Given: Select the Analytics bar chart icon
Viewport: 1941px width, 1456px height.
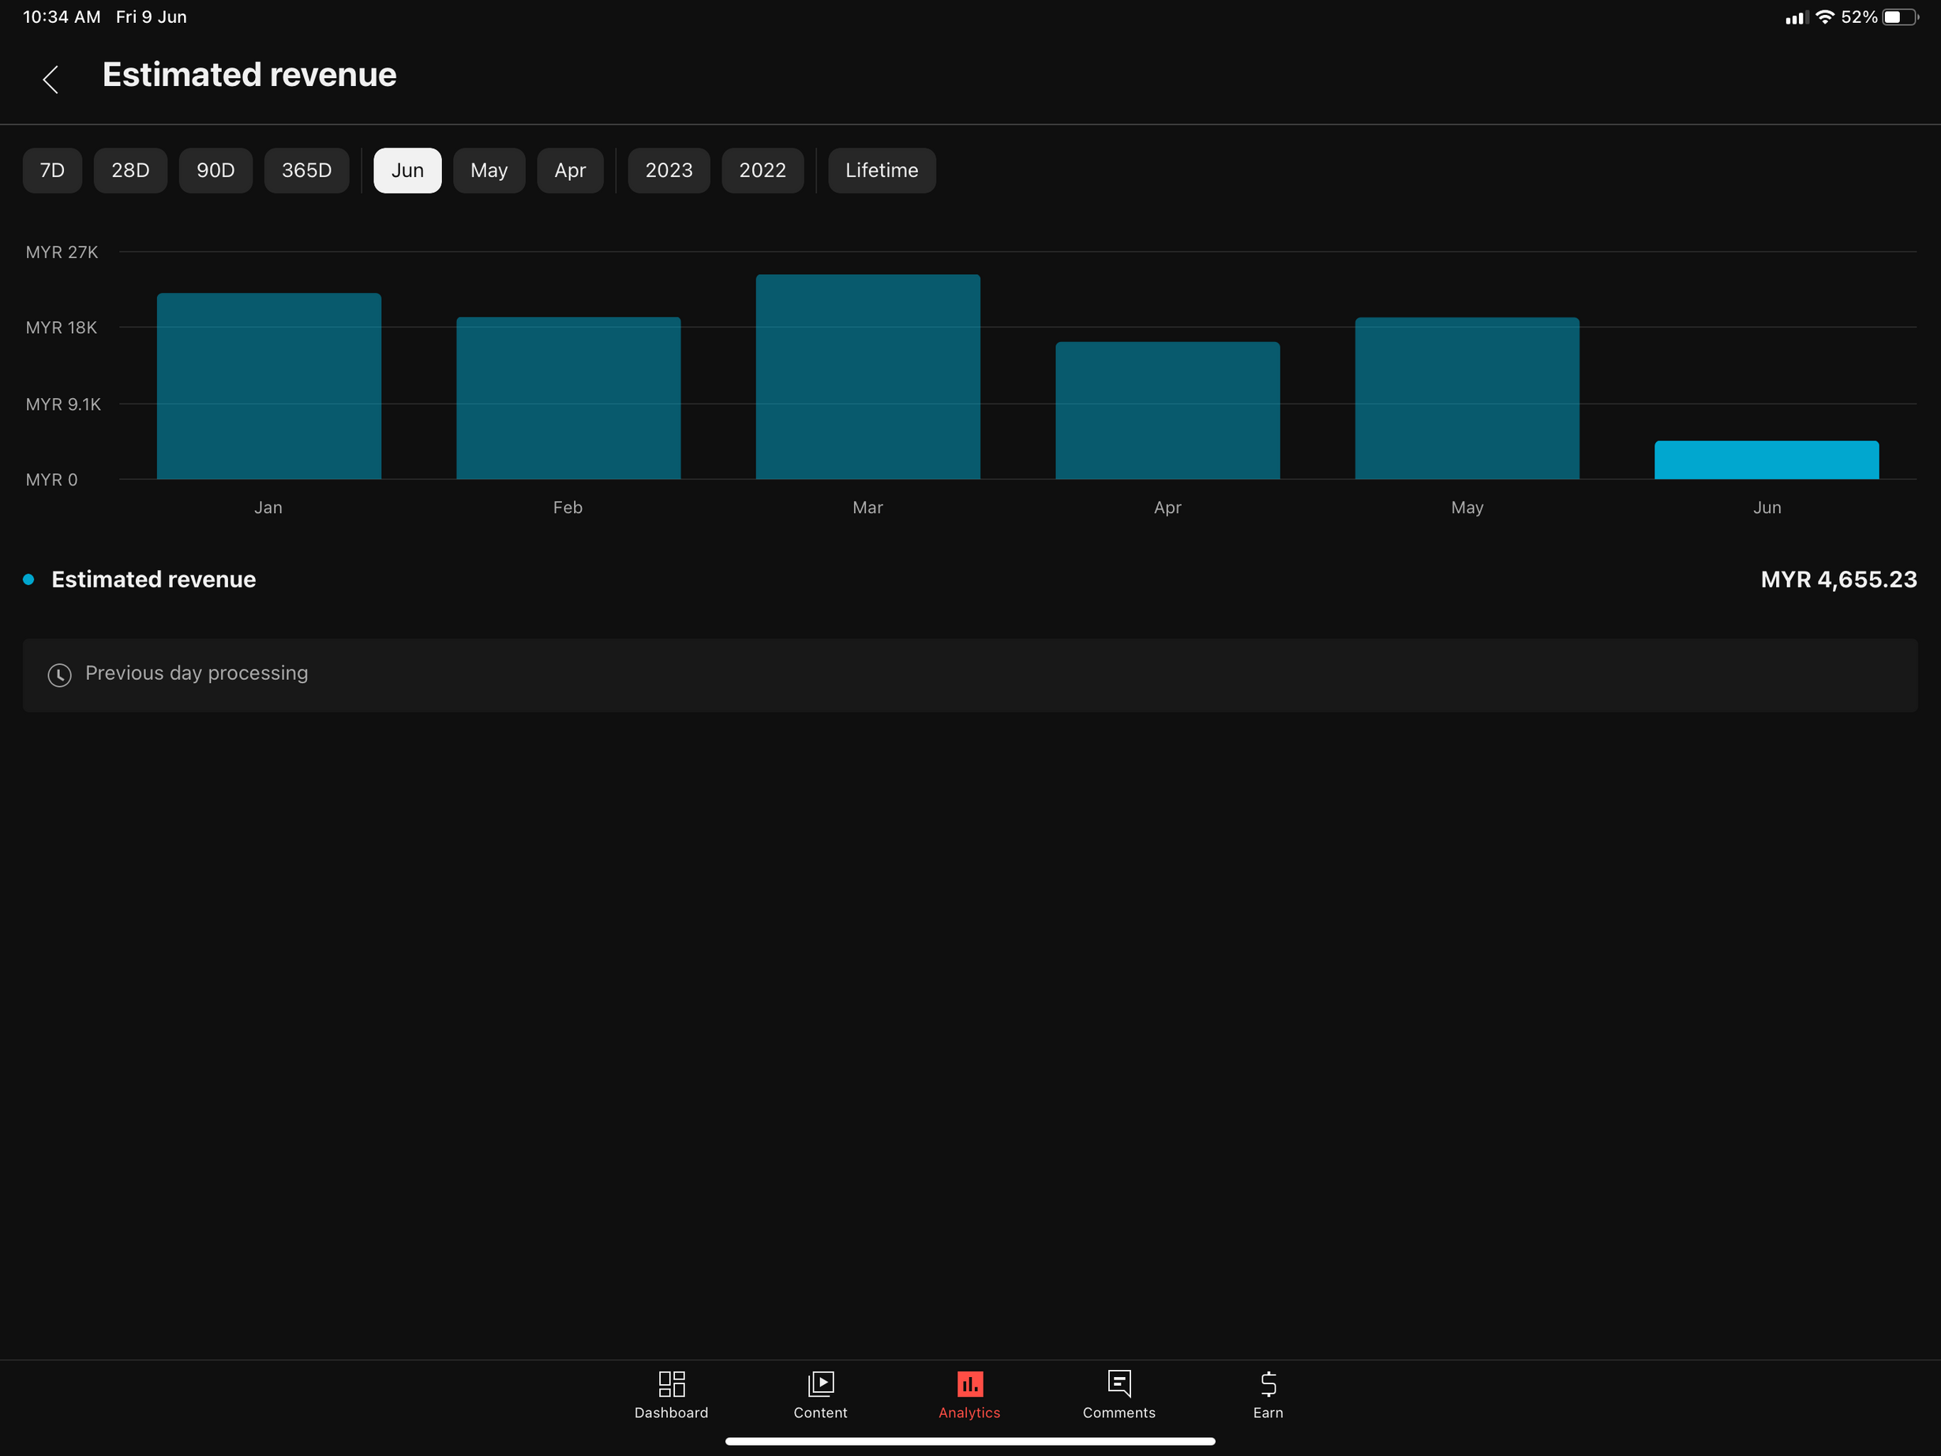Looking at the screenshot, I should click(x=969, y=1384).
